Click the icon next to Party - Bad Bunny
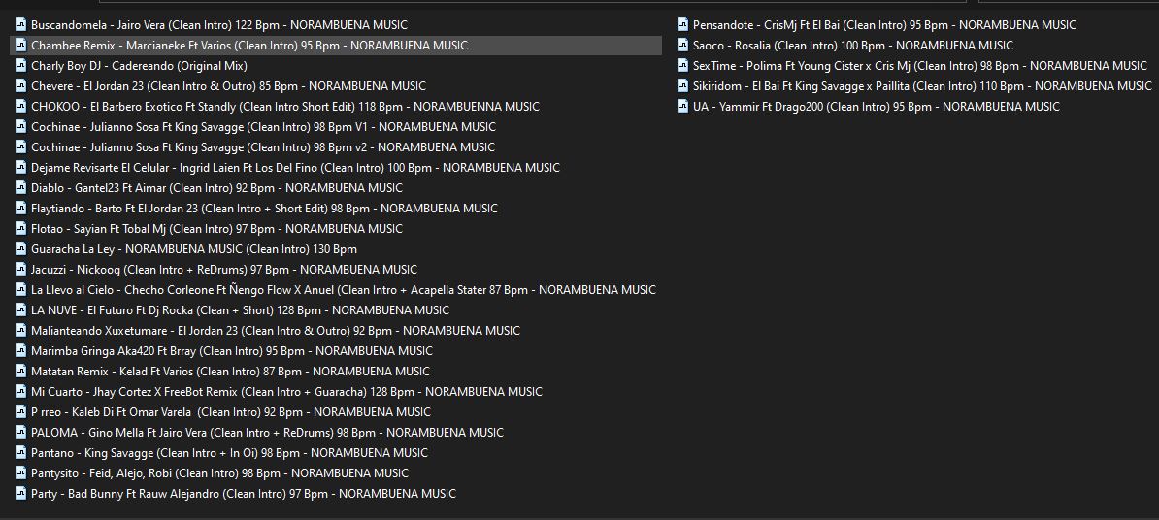The image size is (1159, 520). pos(20,494)
